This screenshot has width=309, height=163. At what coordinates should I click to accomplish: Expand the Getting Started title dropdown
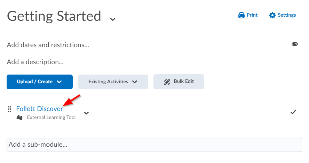coord(112,19)
